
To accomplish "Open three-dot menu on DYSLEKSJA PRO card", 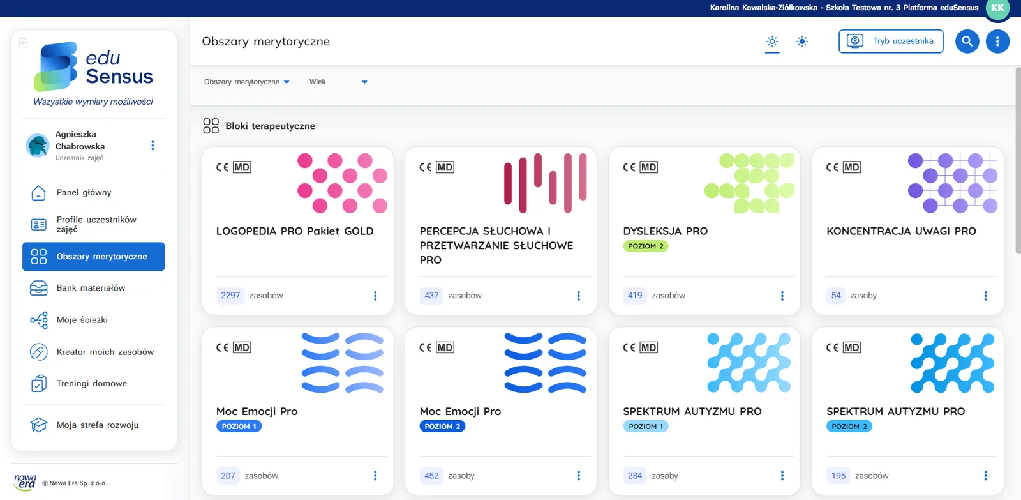I will coord(782,296).
